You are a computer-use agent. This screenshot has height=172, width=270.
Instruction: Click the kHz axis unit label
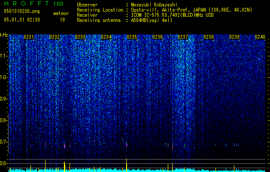(4, 35)
